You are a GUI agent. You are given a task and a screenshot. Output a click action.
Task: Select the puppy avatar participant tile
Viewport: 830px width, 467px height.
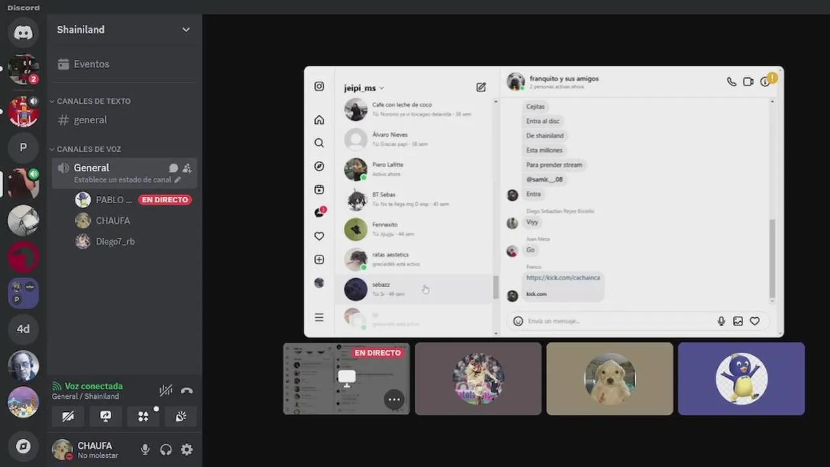[610, 379]
